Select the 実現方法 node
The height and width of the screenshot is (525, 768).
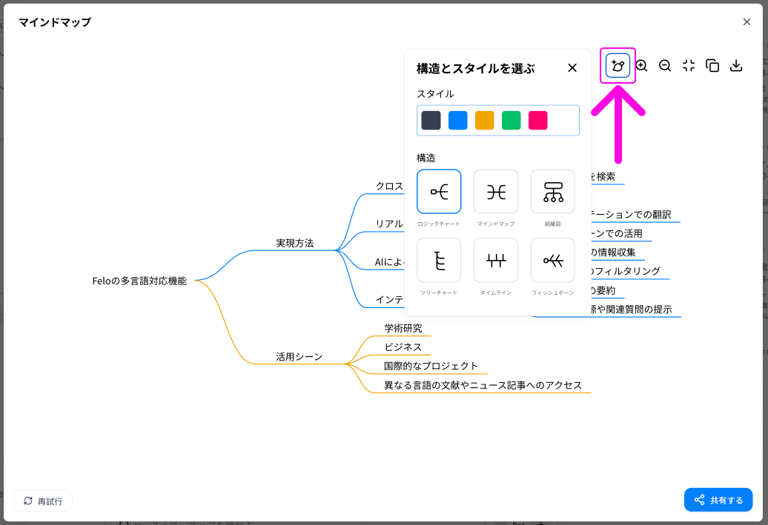295,243
